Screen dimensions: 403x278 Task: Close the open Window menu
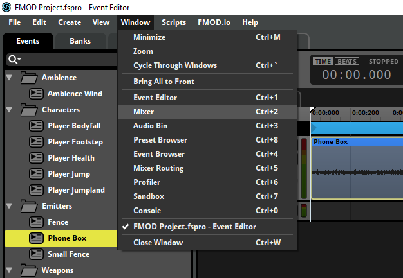point(135,22)
